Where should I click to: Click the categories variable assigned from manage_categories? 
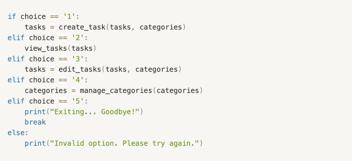coord(46,90)
